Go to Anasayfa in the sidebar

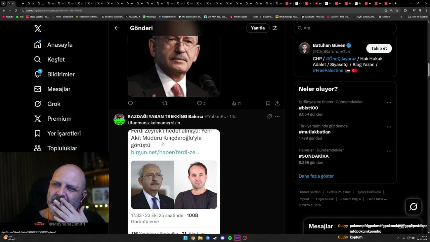click(53, 45)
